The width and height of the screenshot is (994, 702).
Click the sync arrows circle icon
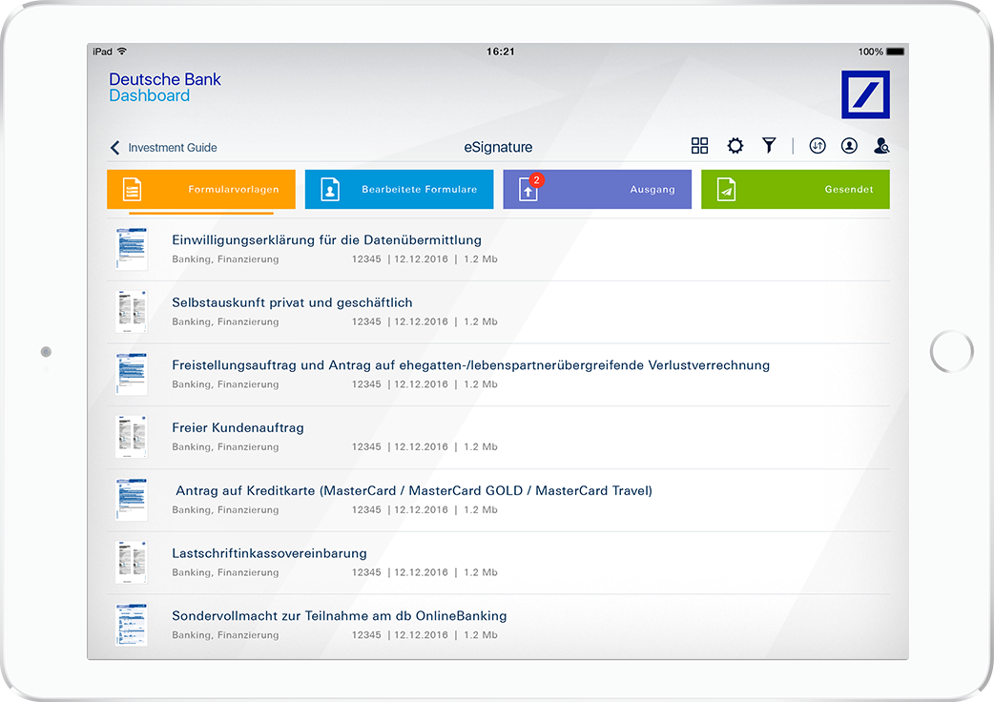tap(818, 146)
